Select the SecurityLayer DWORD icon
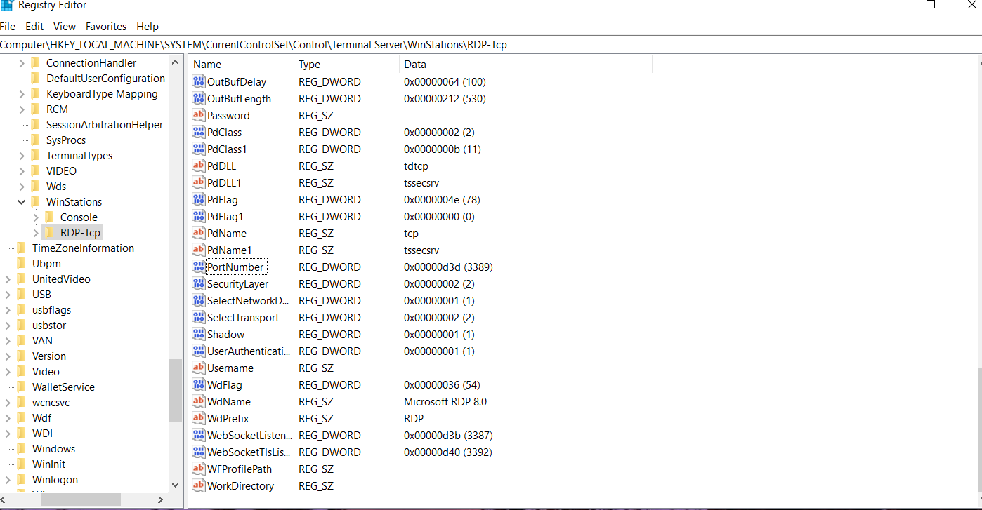Viewport: 982px width, 510px height. click(199, 284)
